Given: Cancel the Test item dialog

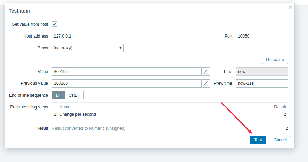Looking at the screenshot, I should point(280,140).
